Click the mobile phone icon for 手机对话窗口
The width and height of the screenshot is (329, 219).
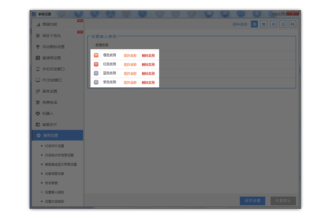click(38, 69)
